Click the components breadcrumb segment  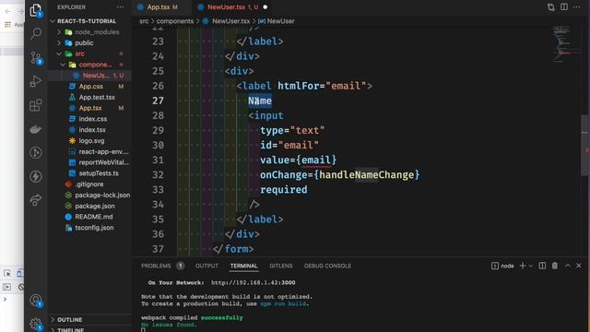174,21
